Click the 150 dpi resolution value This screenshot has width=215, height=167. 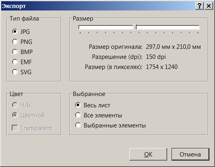pyautogui.click(x=156, y=57)
